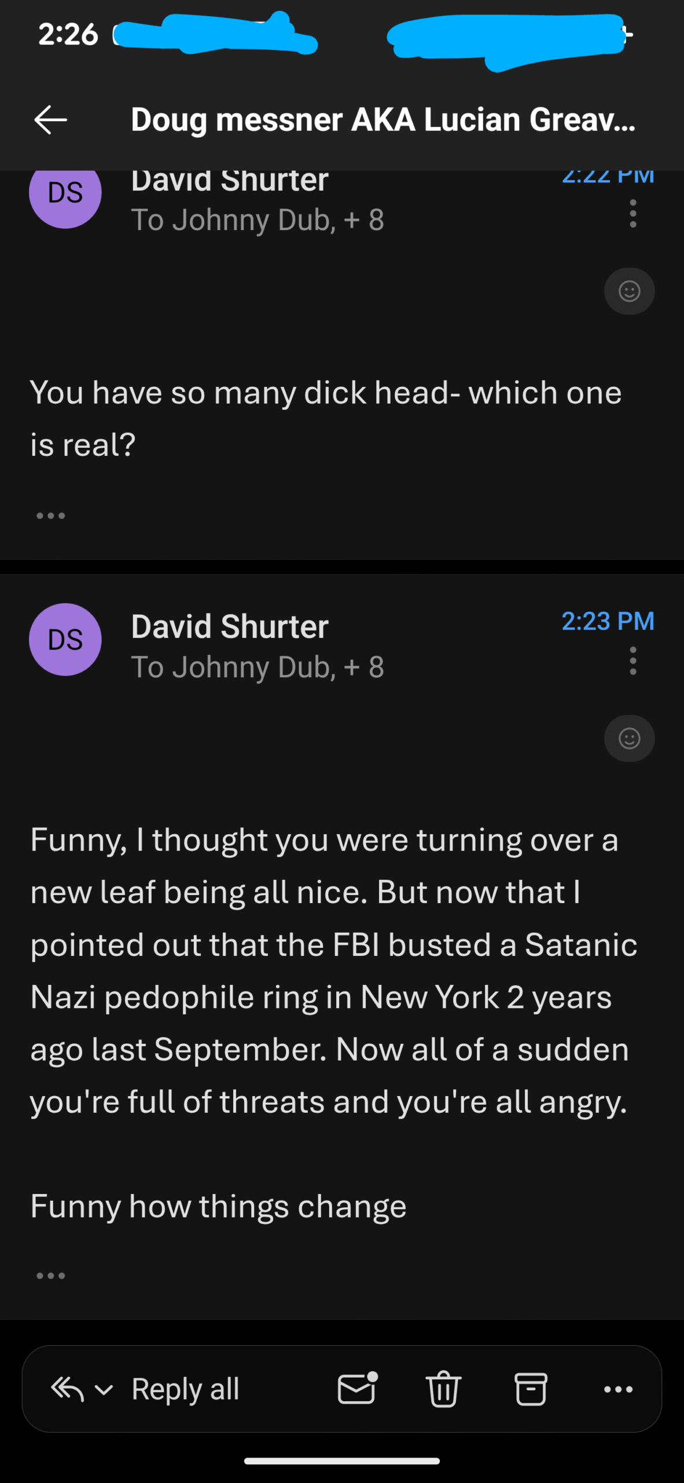Image resolution: width=684 pixels, height=1483 pixels.
Task: Add emoji reaction to the 2:23 PM message
Action: tap(629, 738)
